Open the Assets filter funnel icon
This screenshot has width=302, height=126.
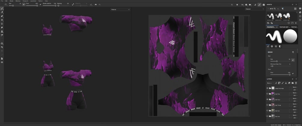coord(282,9)
